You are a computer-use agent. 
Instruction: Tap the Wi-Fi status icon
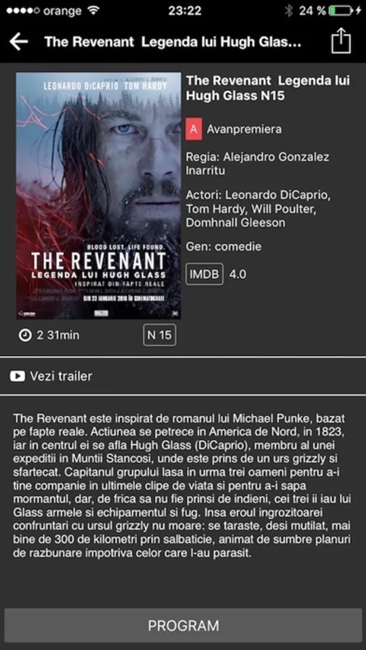point(94,10)
